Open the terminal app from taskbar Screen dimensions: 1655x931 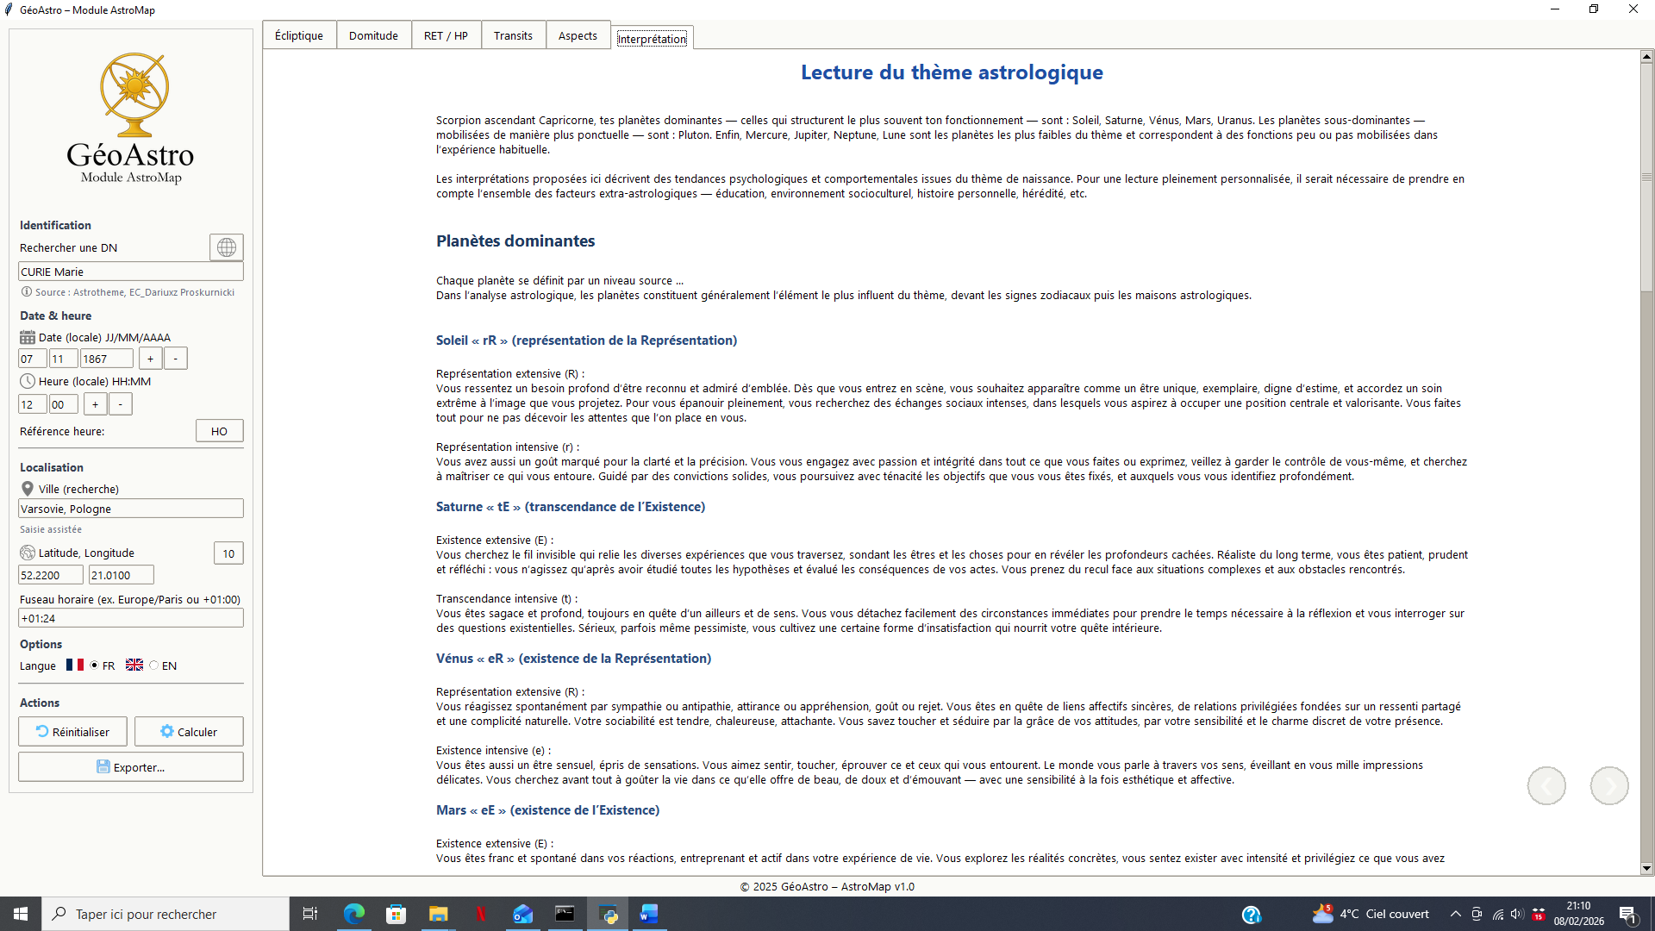click(x=565, y=914)
